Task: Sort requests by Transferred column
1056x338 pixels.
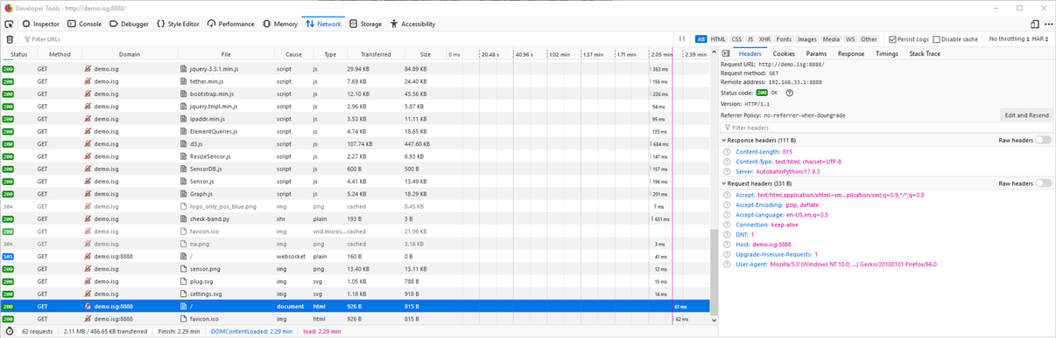Action: pos(375,54)
